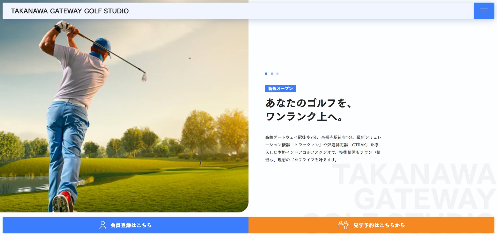This screenshot has height=236, width=497.
Task: Click the faded GATEWAY watermark text
Action: pyautogui.click(x=425, y=199)
